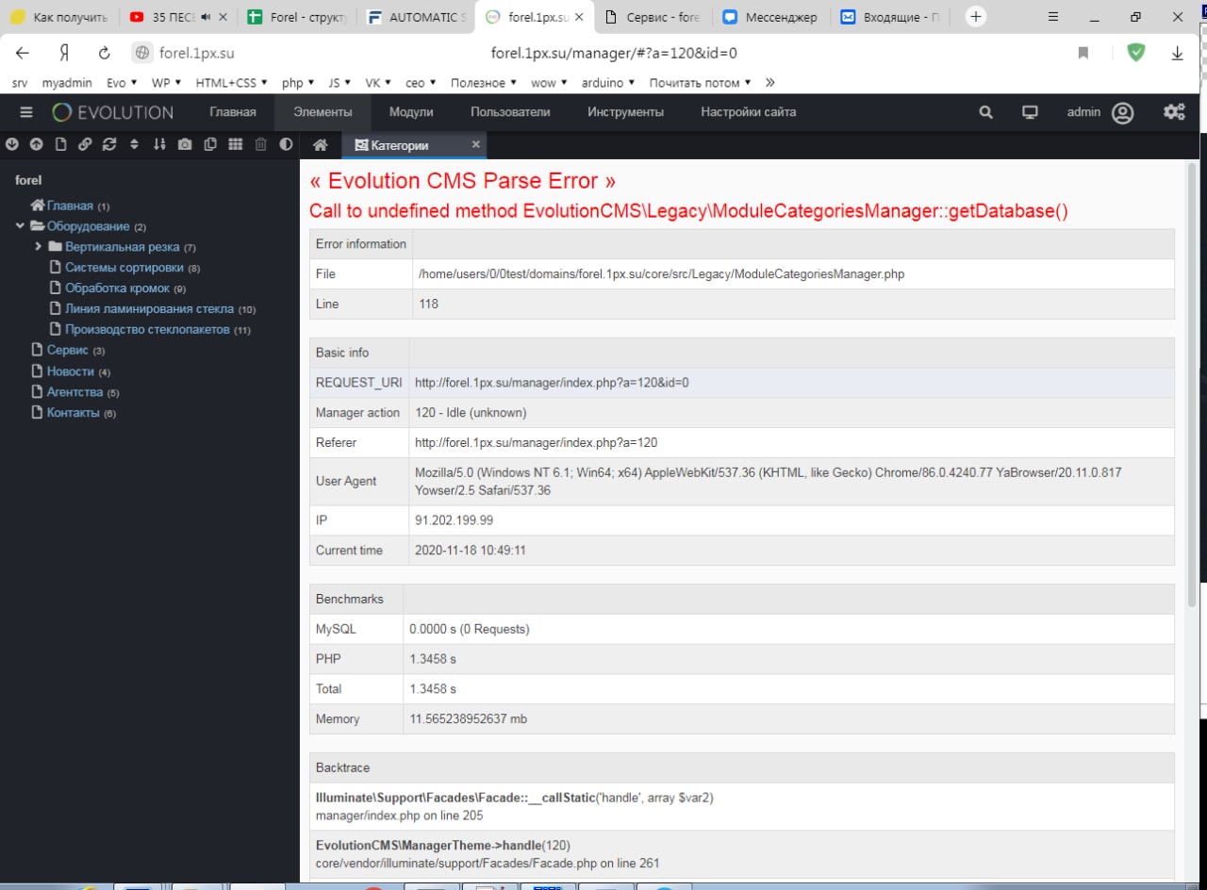The image size is (1207, 890).
Task: Open the files browser icon
Action: (x=210, y=144)
